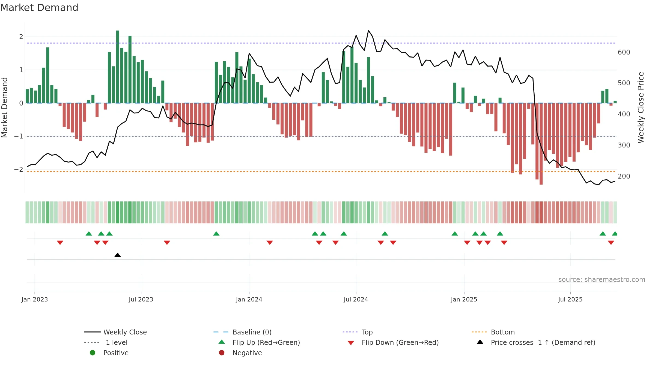The width and height of the screenshot is (655, 368).
Task: Click the 500 price tick label
Action: click(624, 83)
